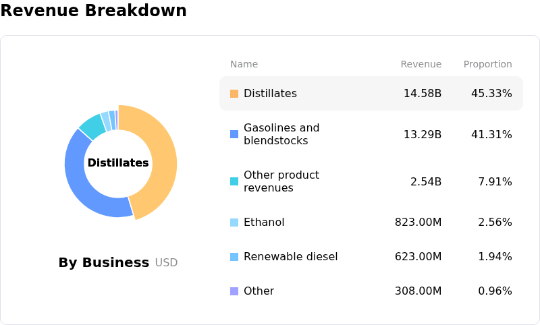
Task: Click the 14.58B revenue value
Action: [x=422, y=94]
